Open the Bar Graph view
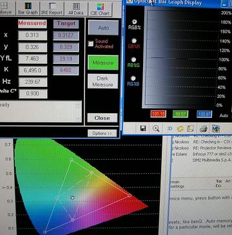The width and height of the screenshot is (232, 235). (x=28, y=8)
